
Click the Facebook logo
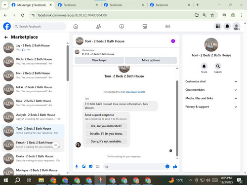[x=7, y=26]
